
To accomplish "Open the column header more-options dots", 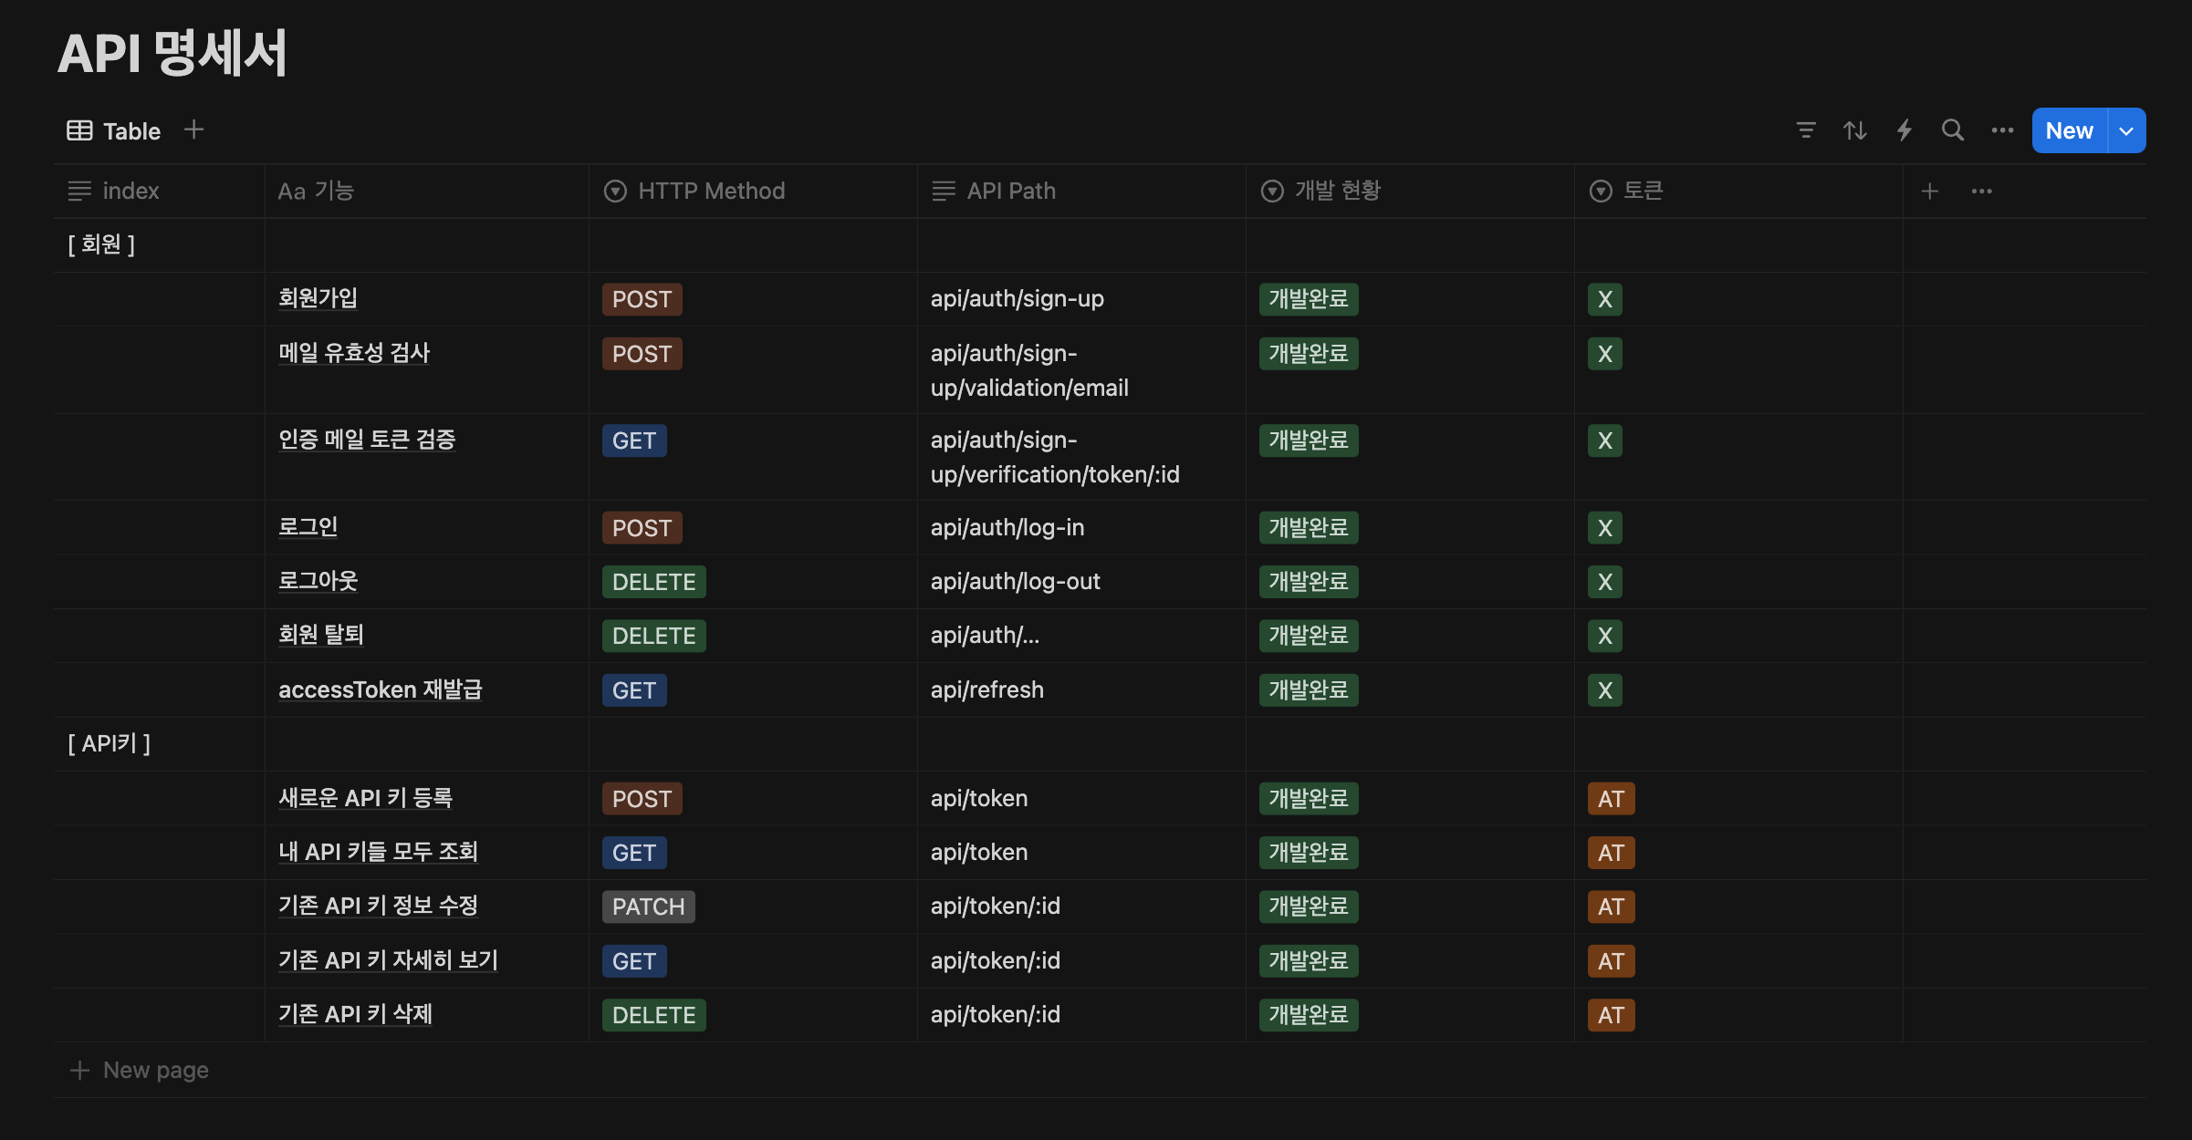I will coord(1981,191).
